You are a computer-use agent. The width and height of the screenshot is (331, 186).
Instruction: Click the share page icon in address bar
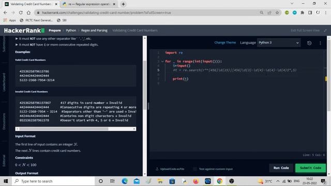pos(269,12)
